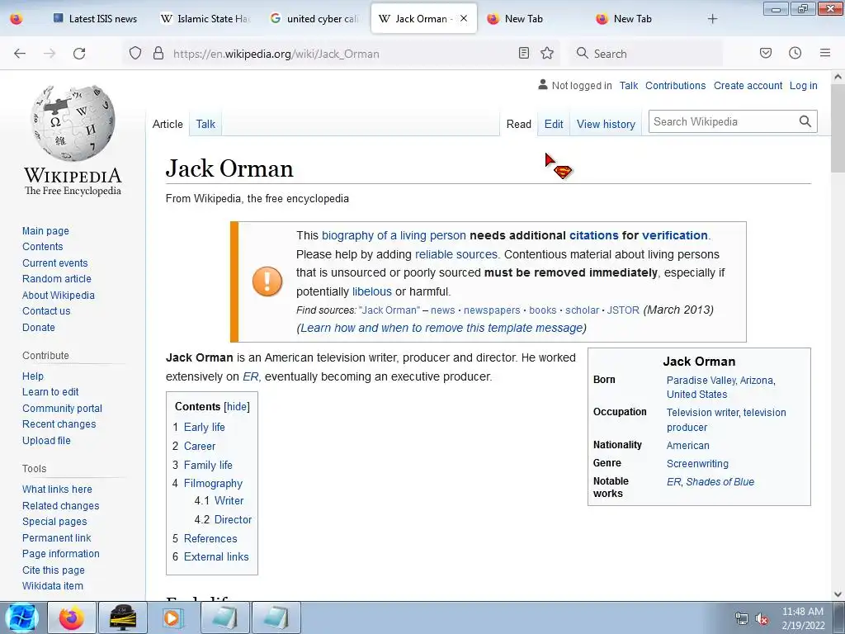Bookmark this page with the star icon

pos(547,53)
